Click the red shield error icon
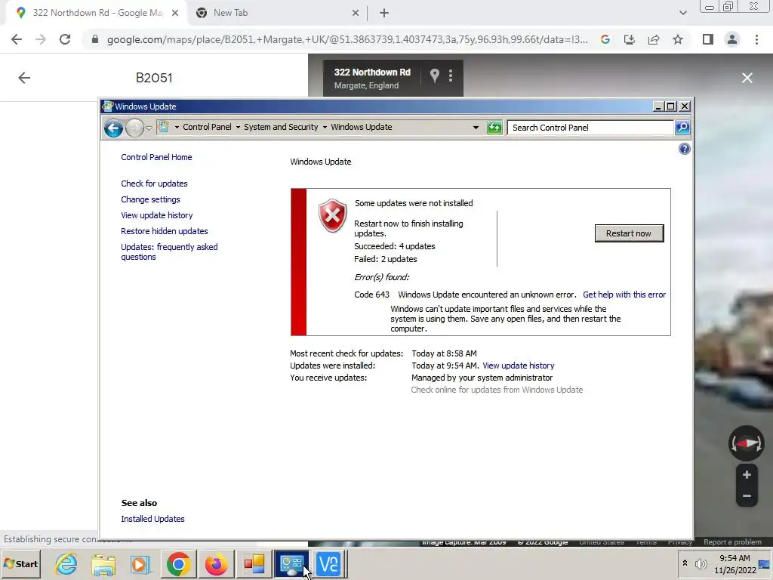The width and height of the screenshot is (773, 580). [332, 215]
